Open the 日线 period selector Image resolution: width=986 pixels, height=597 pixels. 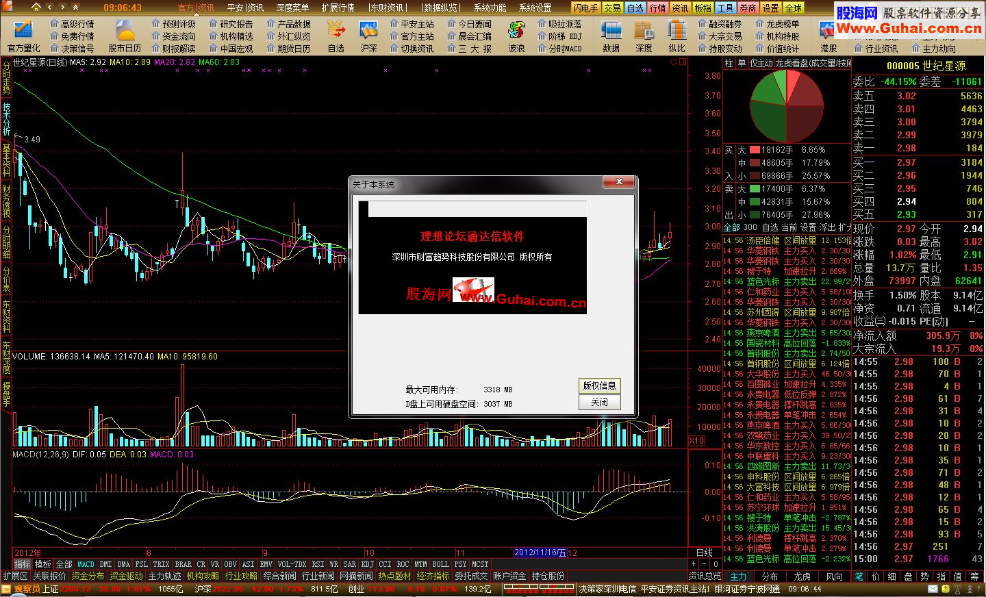(705, 552)
